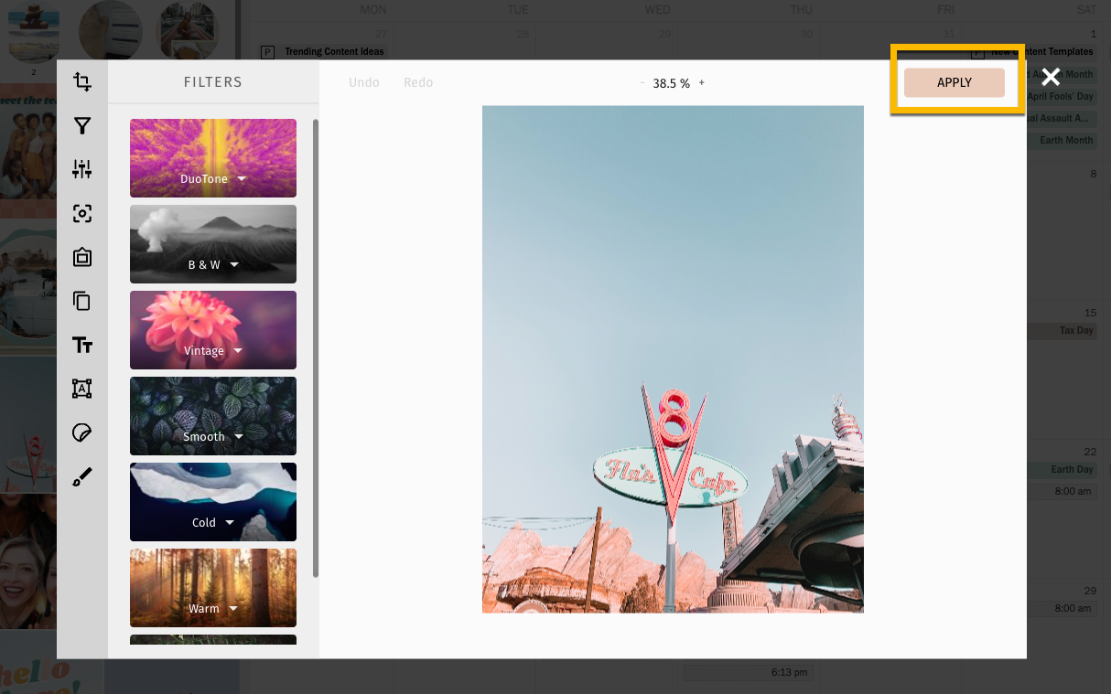Viewport: 1111px width, 694px height.
Task: Close the image editor with the X
Action: point(1051,78)
